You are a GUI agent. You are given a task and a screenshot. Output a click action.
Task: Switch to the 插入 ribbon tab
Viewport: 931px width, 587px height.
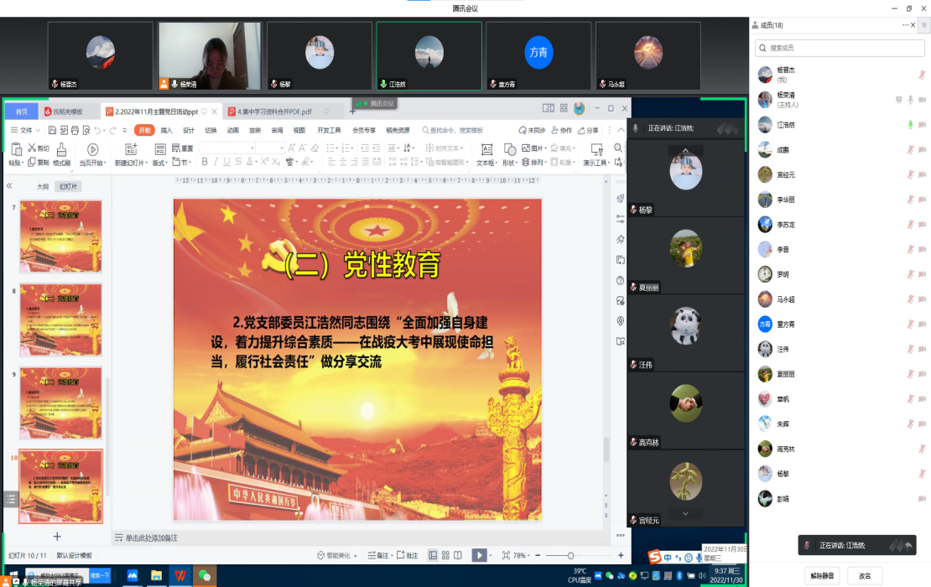click(168, 131)
